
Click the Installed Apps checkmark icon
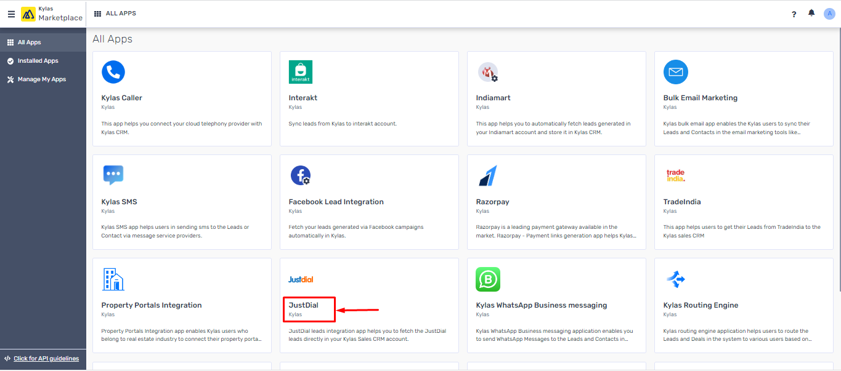coord(10,61)
